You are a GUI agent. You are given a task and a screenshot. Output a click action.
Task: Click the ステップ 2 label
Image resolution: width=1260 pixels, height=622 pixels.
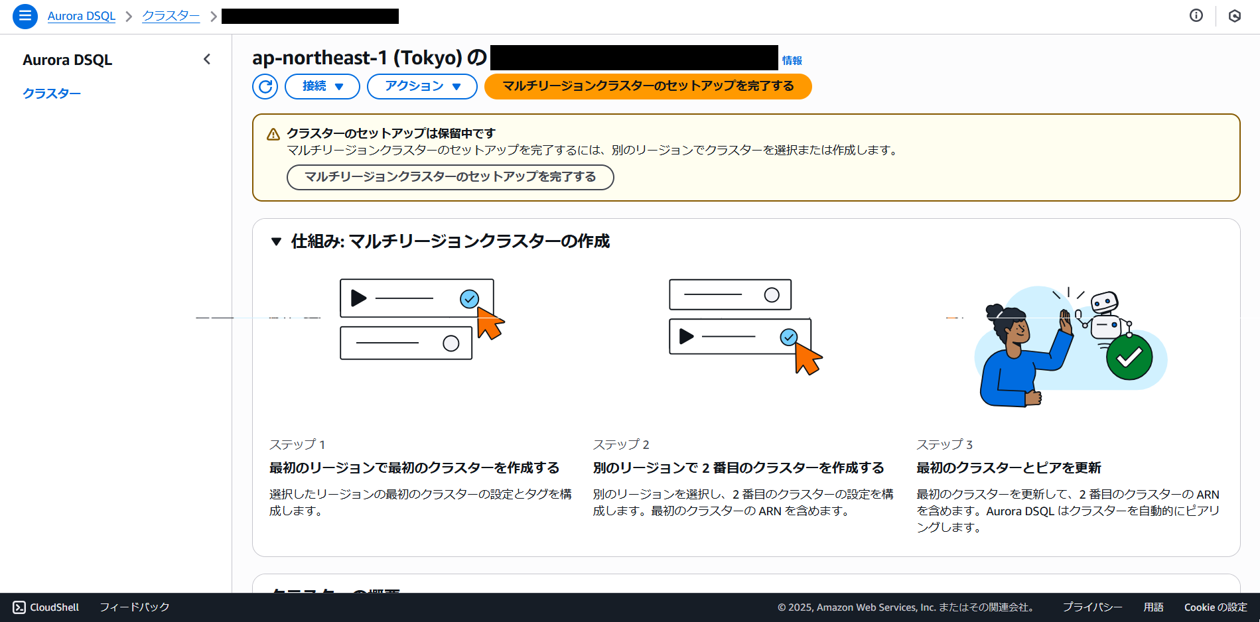pos(621,445)
